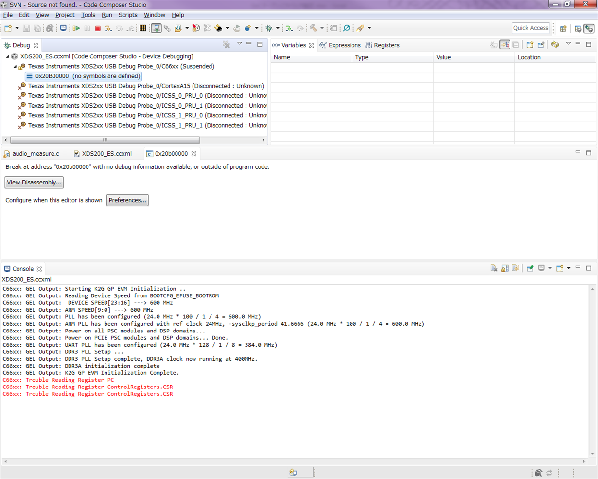The image size is (598, 479).
Task: Open the Build hammer dropdown arrow
Action: (x=322, y=28)
